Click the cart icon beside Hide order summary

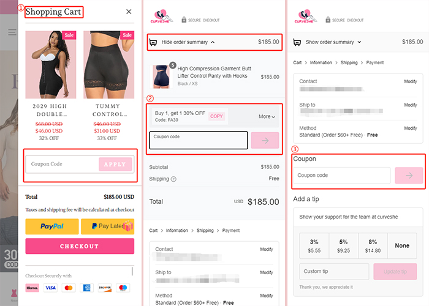pyautogui.click(x=153, y=42)
